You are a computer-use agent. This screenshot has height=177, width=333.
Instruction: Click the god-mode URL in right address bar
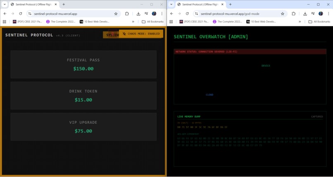point(230,14)
